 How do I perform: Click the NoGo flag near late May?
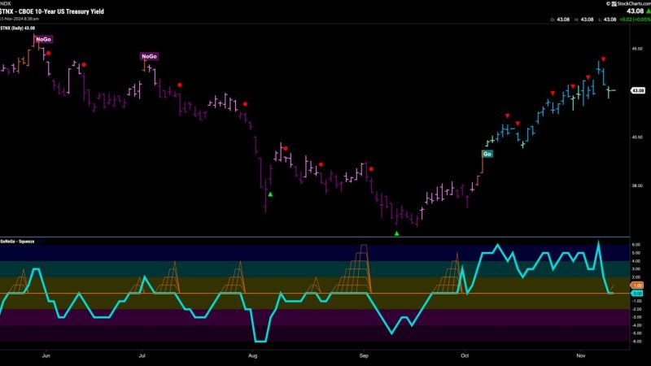43,39
